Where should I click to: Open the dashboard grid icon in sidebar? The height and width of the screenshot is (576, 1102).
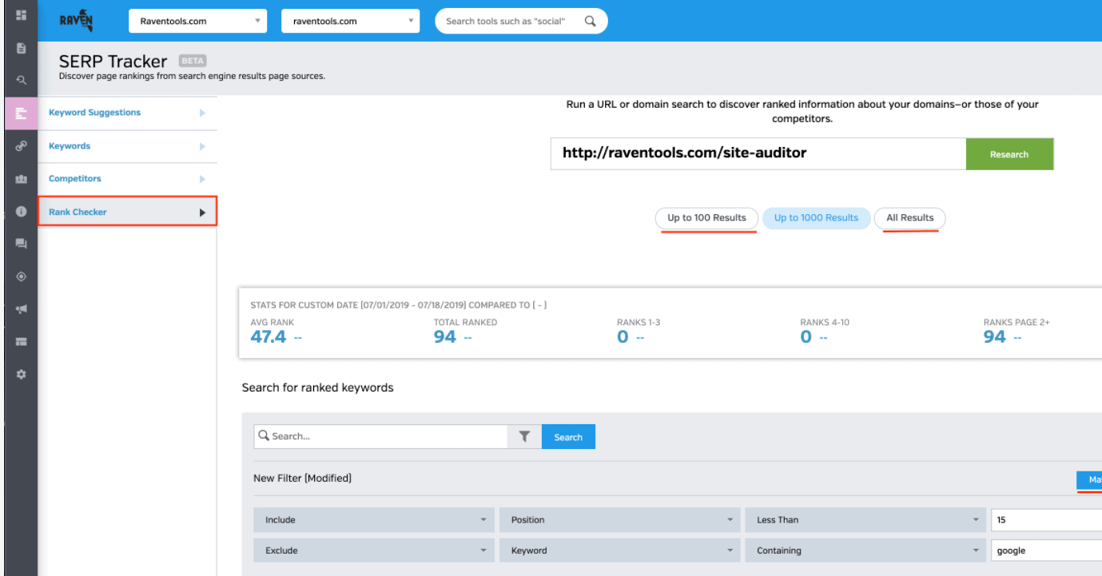tap(22, 15)
